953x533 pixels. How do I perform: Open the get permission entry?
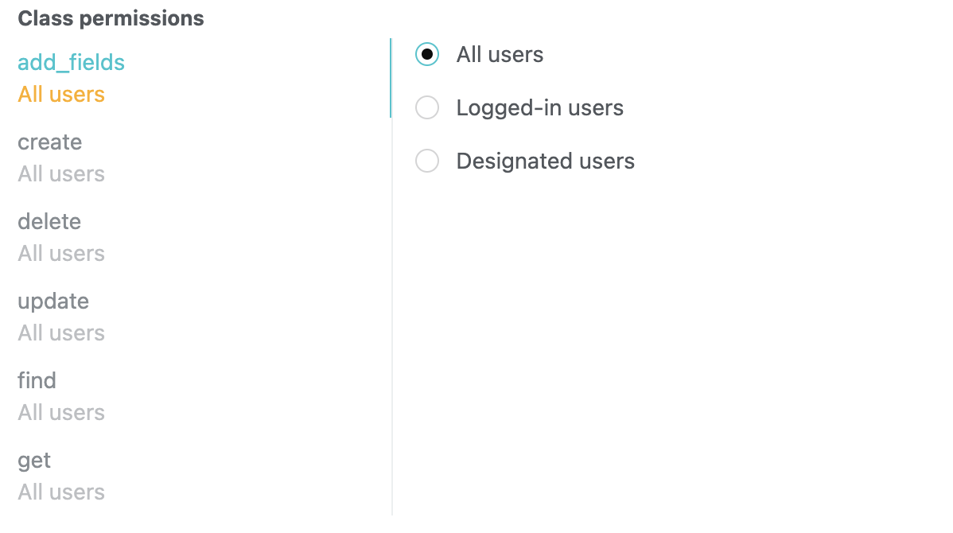click(33, 460)
